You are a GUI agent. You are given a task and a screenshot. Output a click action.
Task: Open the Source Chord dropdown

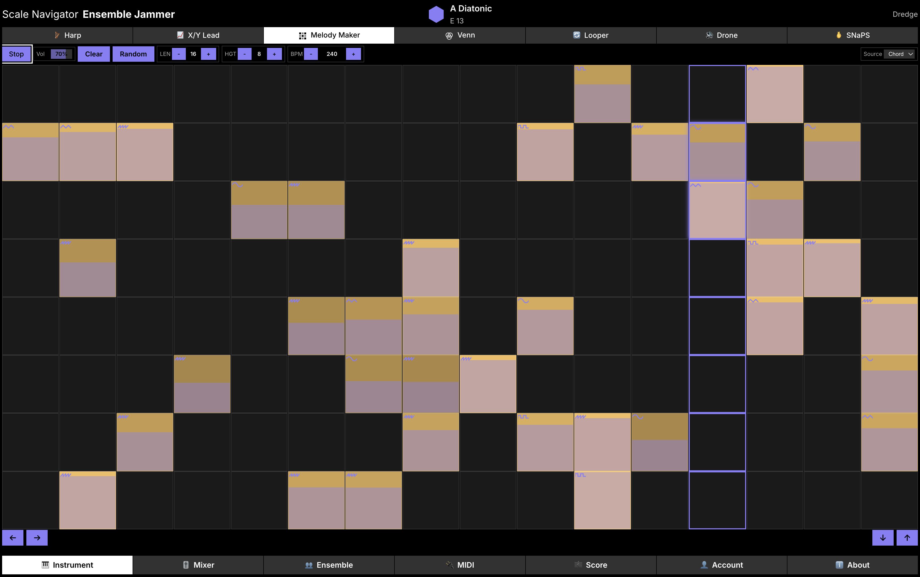(900, 54)
